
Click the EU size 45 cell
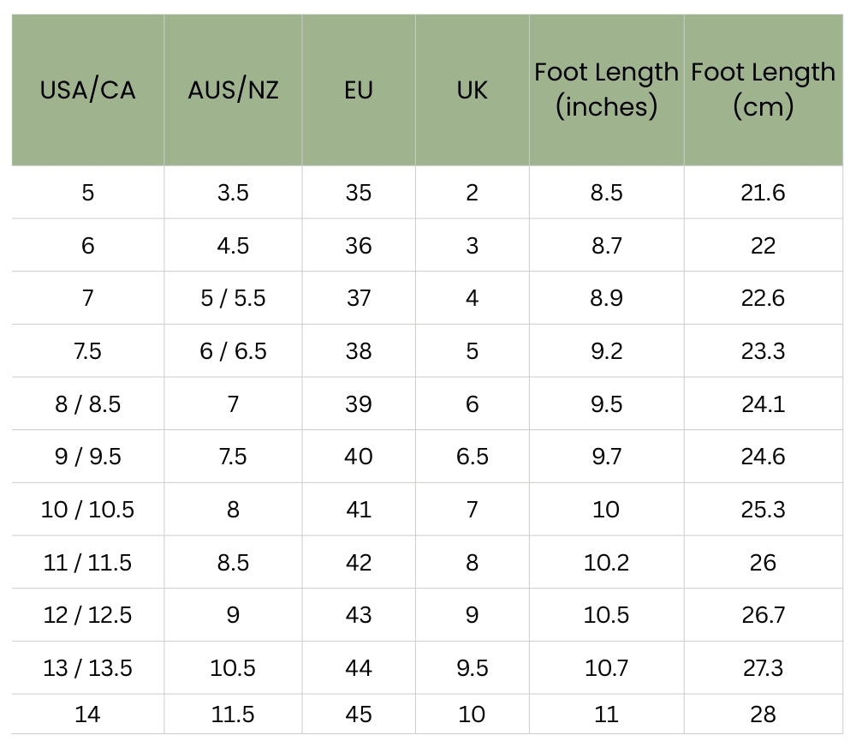click(x=359, y=714)
